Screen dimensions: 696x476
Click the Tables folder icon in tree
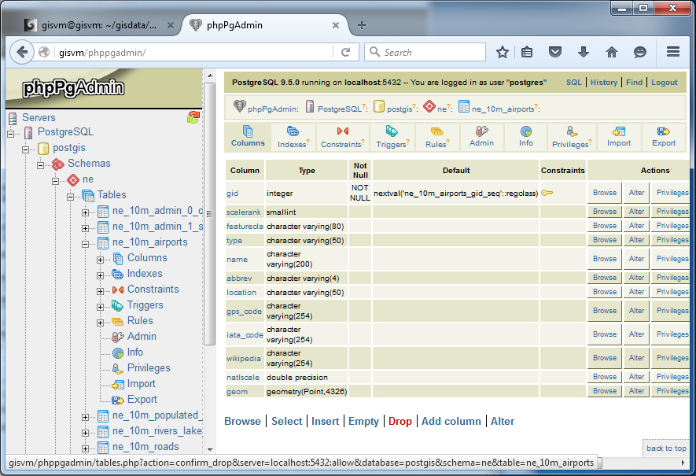pyautogui.click(x=88, y=195)
